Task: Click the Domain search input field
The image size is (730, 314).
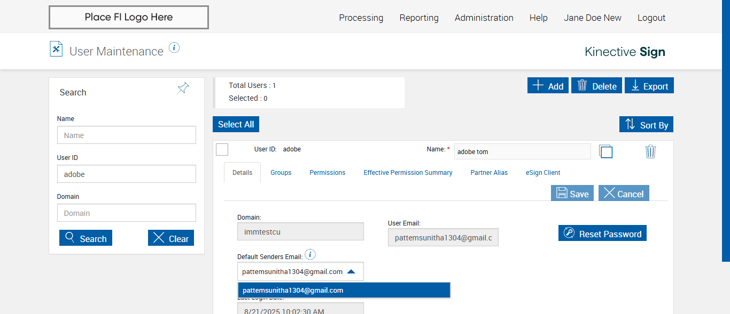Action: pos(127,213)
